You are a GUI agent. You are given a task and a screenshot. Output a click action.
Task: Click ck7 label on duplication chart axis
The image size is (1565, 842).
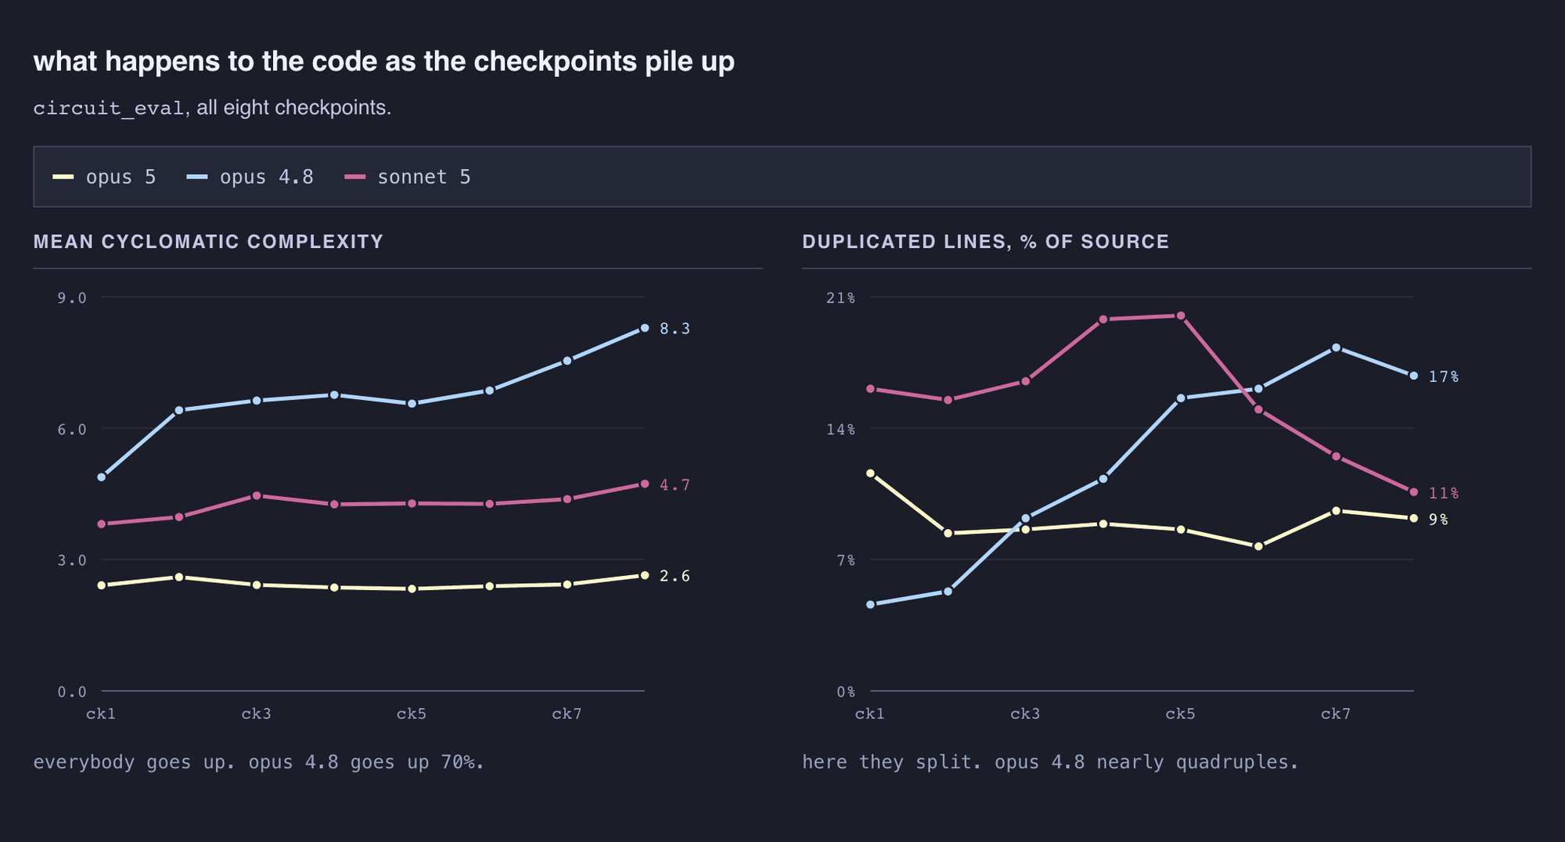(1336, 714)
